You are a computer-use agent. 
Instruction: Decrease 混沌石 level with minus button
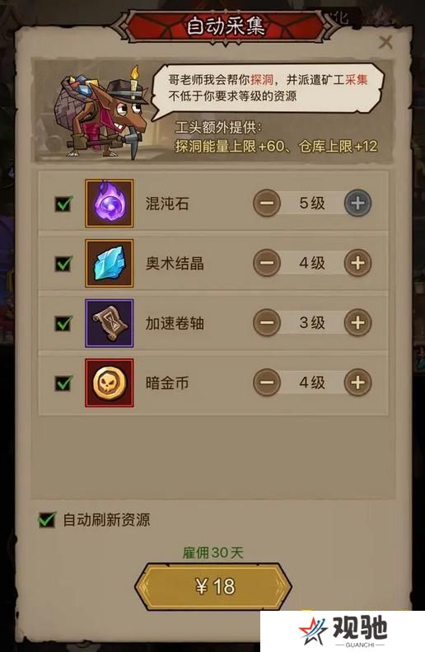[267, 203]
